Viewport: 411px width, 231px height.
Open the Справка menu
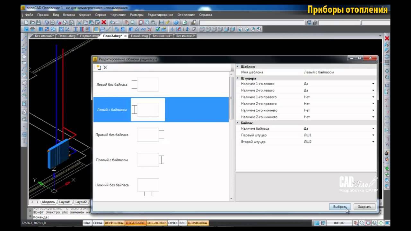[205, 15]
